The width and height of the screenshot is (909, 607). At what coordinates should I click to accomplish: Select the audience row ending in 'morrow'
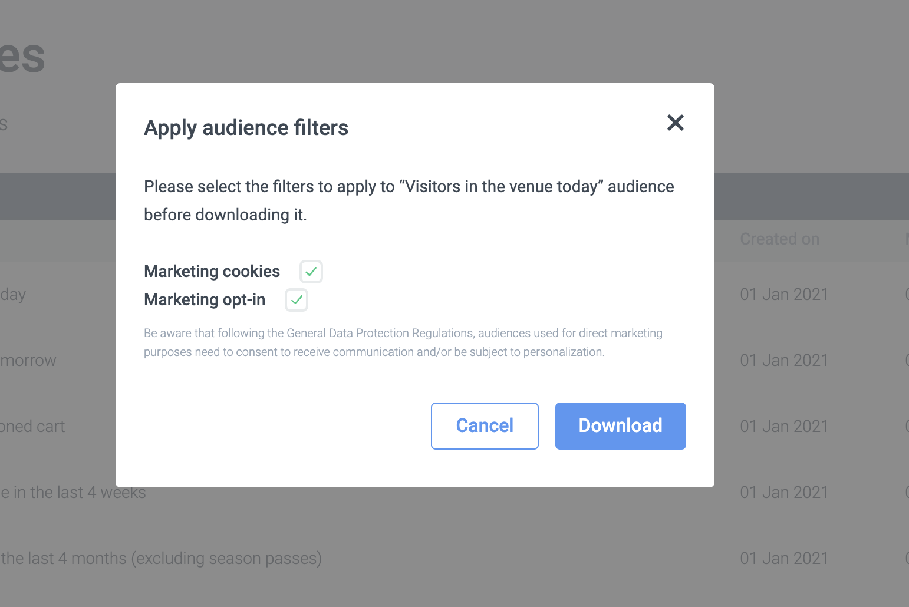[x=28, y=361]
